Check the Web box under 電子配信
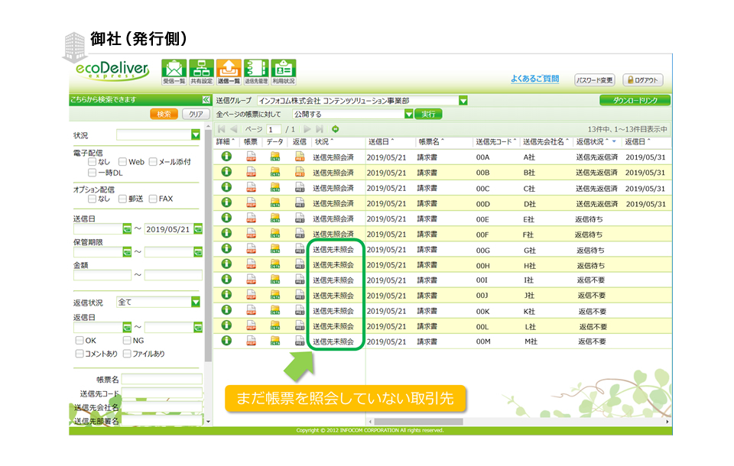The height and width of the screenshot is (466, 734). (122, 162)
